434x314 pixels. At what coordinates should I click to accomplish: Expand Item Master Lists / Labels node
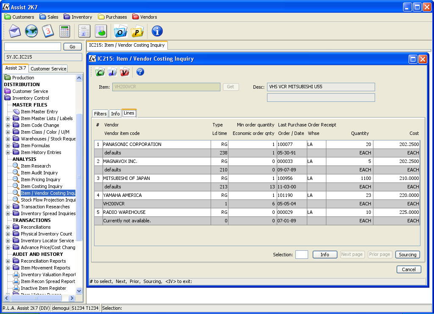8,119
